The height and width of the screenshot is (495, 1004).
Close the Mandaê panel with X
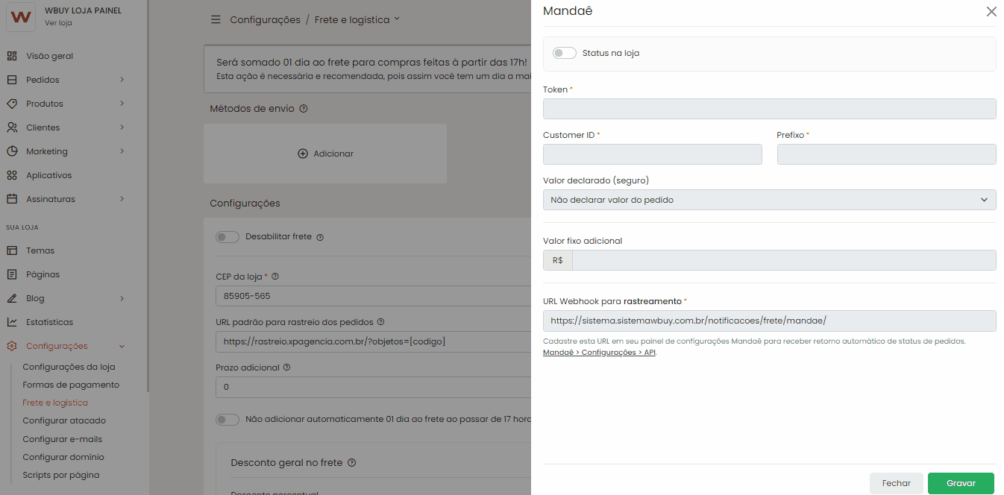point(991,12)
